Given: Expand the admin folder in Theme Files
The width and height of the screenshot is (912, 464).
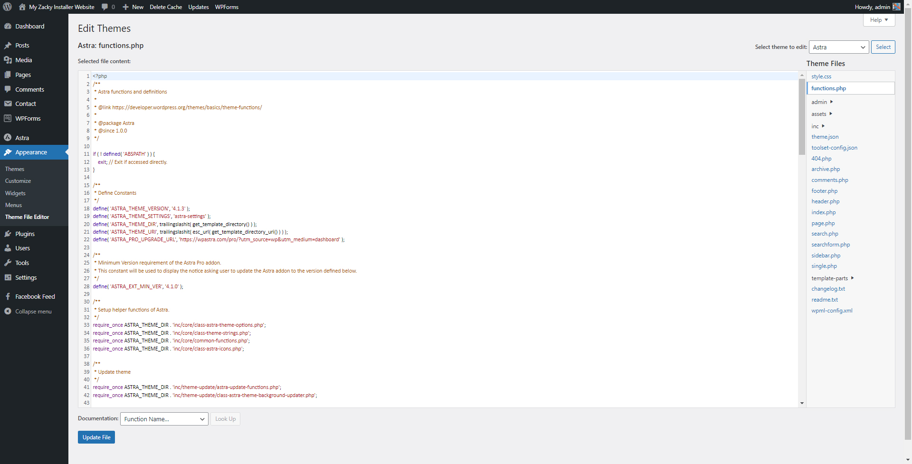Looking at the screenshot, I should [x=822, y=102].
